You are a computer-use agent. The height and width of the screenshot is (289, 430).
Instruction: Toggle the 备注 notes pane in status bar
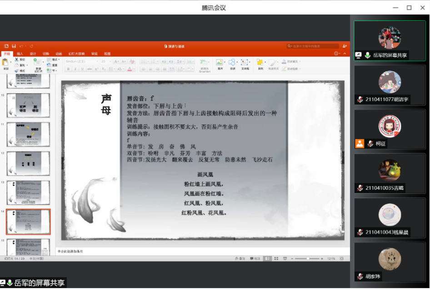click(x=239, y=259)
